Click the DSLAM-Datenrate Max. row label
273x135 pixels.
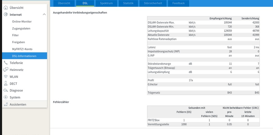161,23
